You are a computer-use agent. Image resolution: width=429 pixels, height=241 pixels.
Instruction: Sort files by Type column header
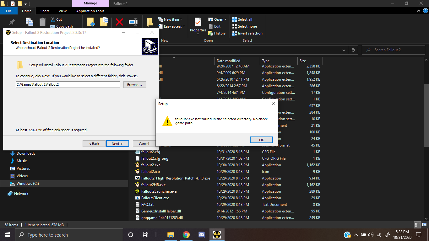point(279,61)
